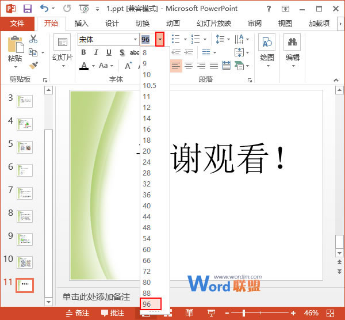Viewport: 345px width, 320px height.
Task: Open PowerPoint Help question mark
Action: [x=269, y=9]
